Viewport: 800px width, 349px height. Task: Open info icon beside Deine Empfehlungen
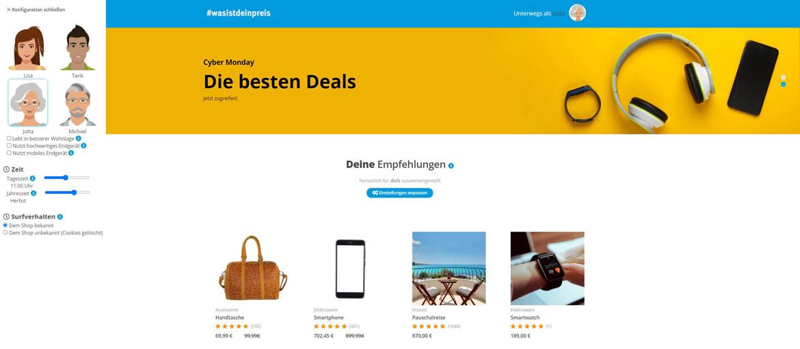click(451, 165)
